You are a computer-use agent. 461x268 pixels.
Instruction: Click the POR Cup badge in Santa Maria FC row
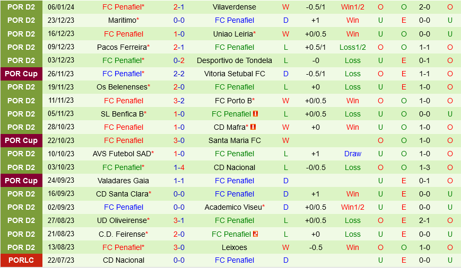coord(21,140)
